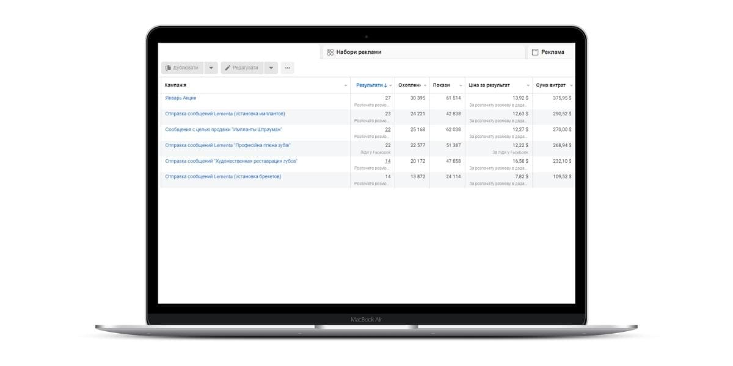733x366 pixels.
Task: Open the Редагувати dropdown arrow
Action: tap(271, 68)
